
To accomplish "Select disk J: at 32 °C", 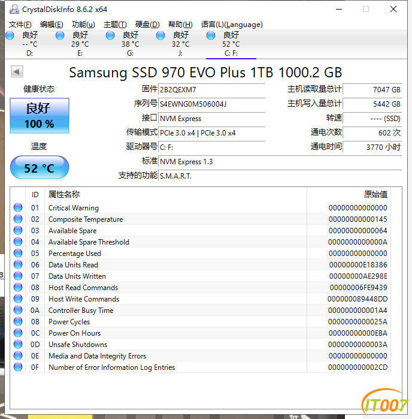I will 180,44.
